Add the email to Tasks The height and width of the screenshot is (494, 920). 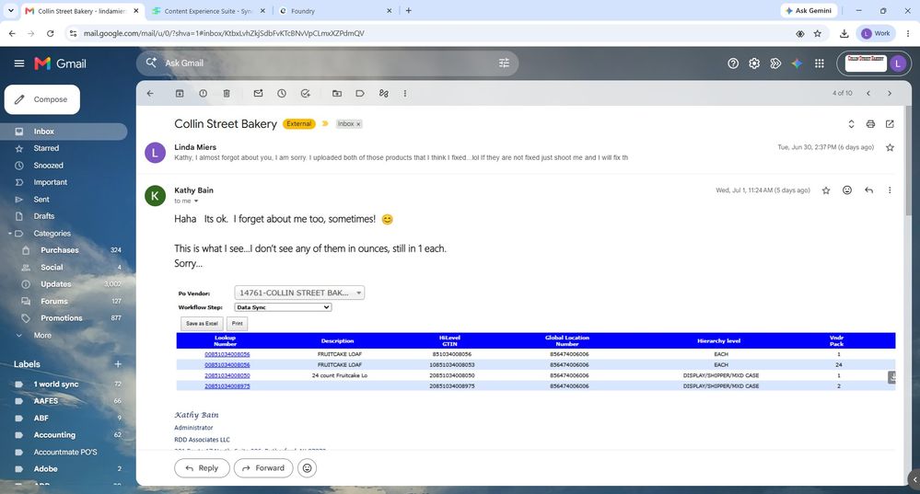click(x=305, y=93)
